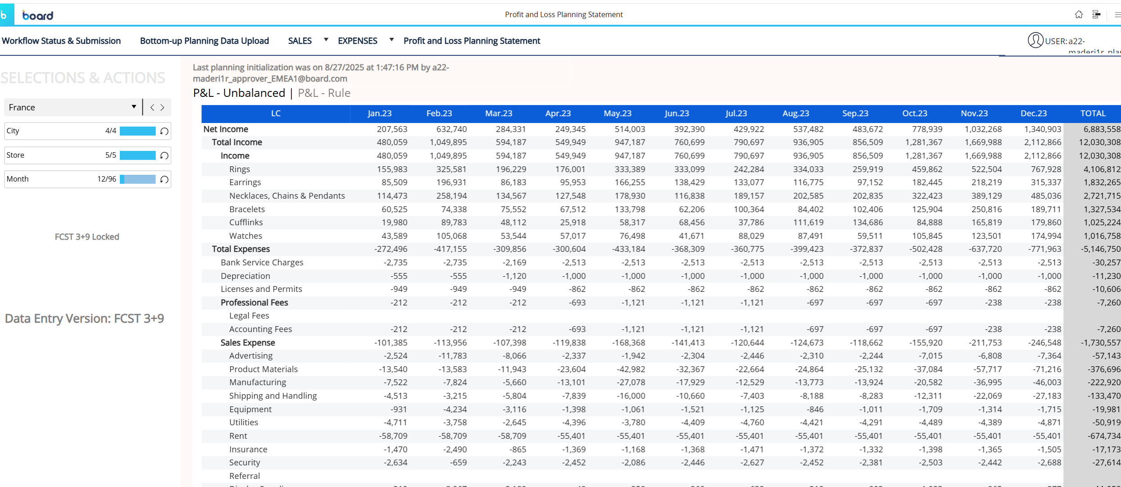Image resolution: width=1121 pixels, height=487 pixels.
Task: Select the Insurance row label
Action: click(248, 450)
